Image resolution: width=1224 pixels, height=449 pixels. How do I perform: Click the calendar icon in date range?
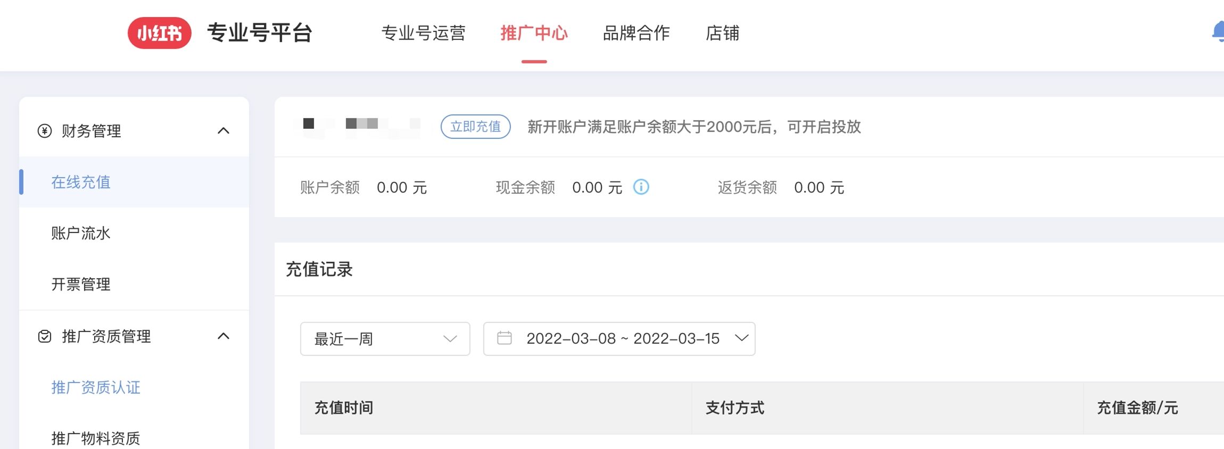pyautogui.click(x=504, y=338)
